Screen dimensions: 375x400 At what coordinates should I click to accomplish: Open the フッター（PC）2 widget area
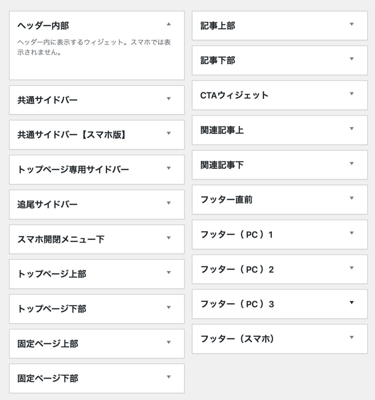click(237, 270)
